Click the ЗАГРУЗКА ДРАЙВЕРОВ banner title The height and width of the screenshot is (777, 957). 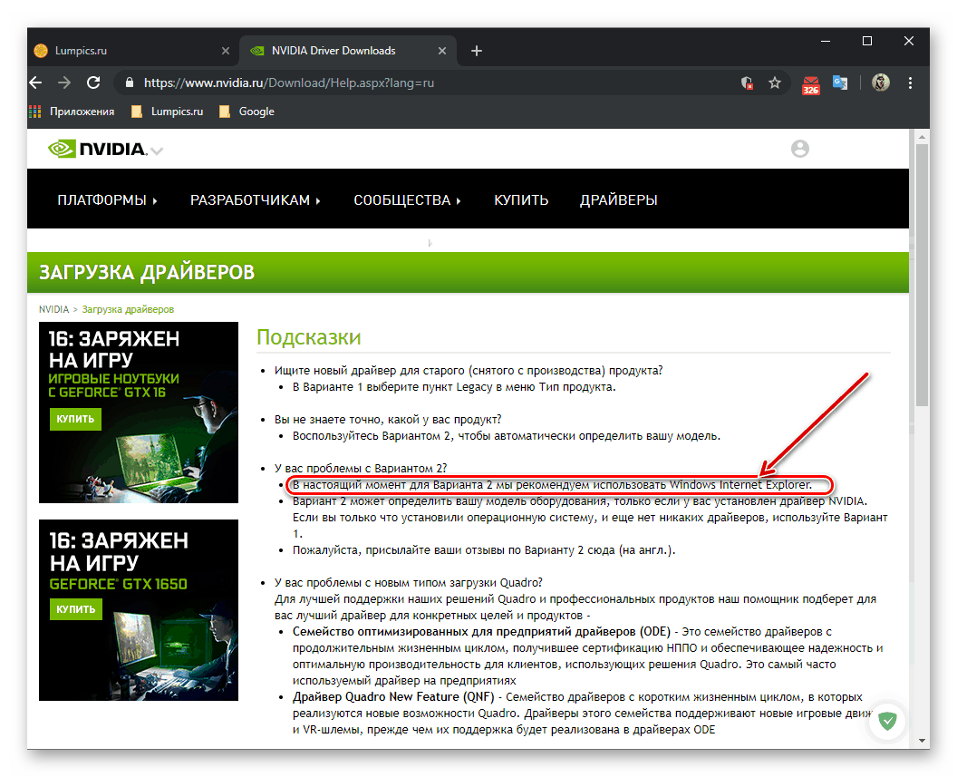coord(147,272)
